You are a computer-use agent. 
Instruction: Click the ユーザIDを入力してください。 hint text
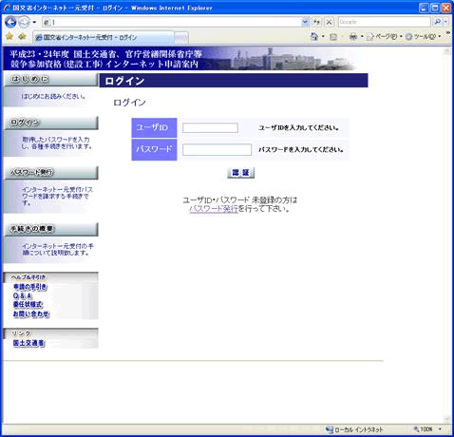[x=298, y=128]
